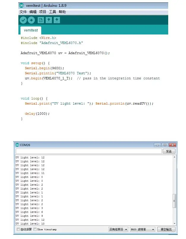The image size is (186, 239).
Task: Click Arduino logo in COM26 title bar
Action: pos(17,145)
